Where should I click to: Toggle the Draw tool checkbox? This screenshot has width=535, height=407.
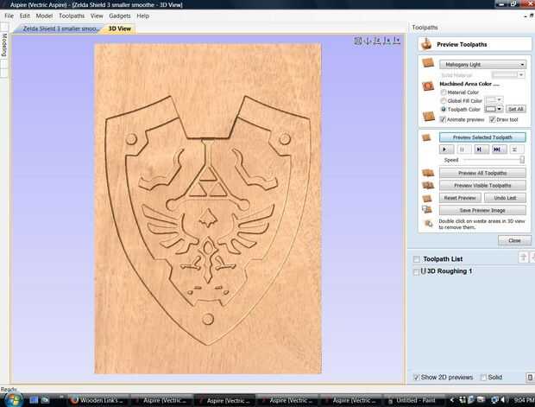point(492,119)
